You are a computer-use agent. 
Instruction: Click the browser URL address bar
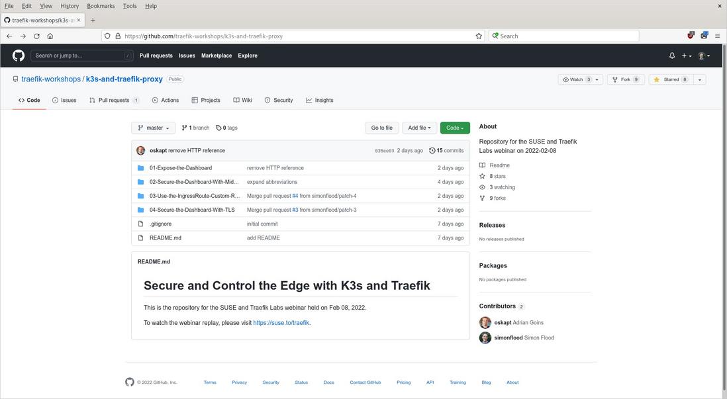coord(293,36)
